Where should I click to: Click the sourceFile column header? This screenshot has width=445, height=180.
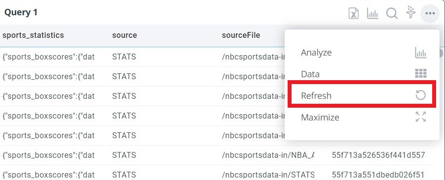(241, 35)
